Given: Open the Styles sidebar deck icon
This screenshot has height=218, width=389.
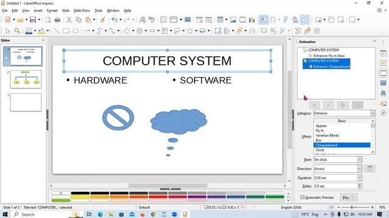Looking at the screenshot, I should (383, 93).
